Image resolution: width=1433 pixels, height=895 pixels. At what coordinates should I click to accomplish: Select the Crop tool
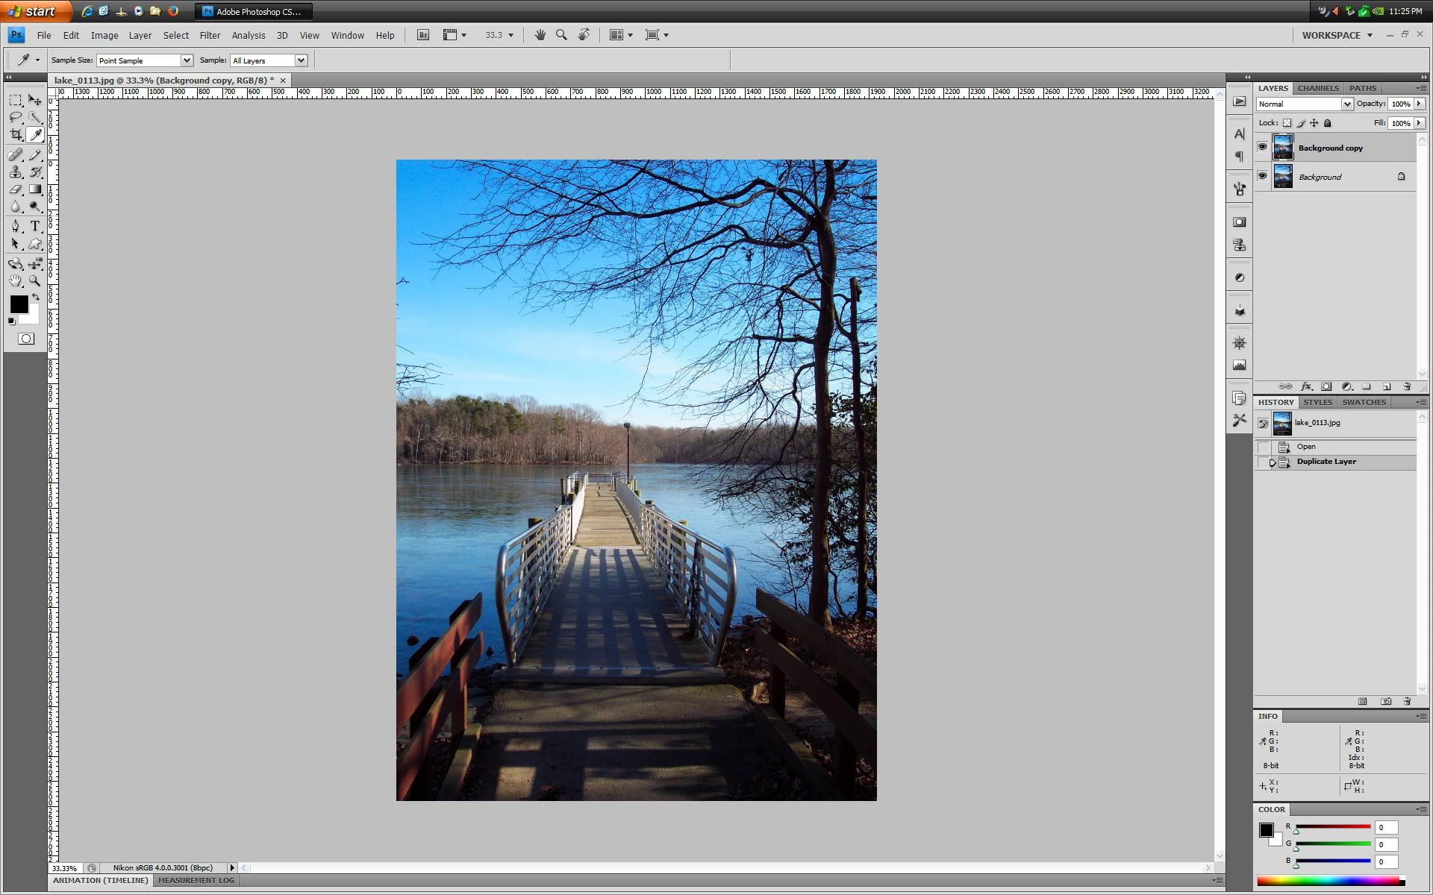click(16, 135)
